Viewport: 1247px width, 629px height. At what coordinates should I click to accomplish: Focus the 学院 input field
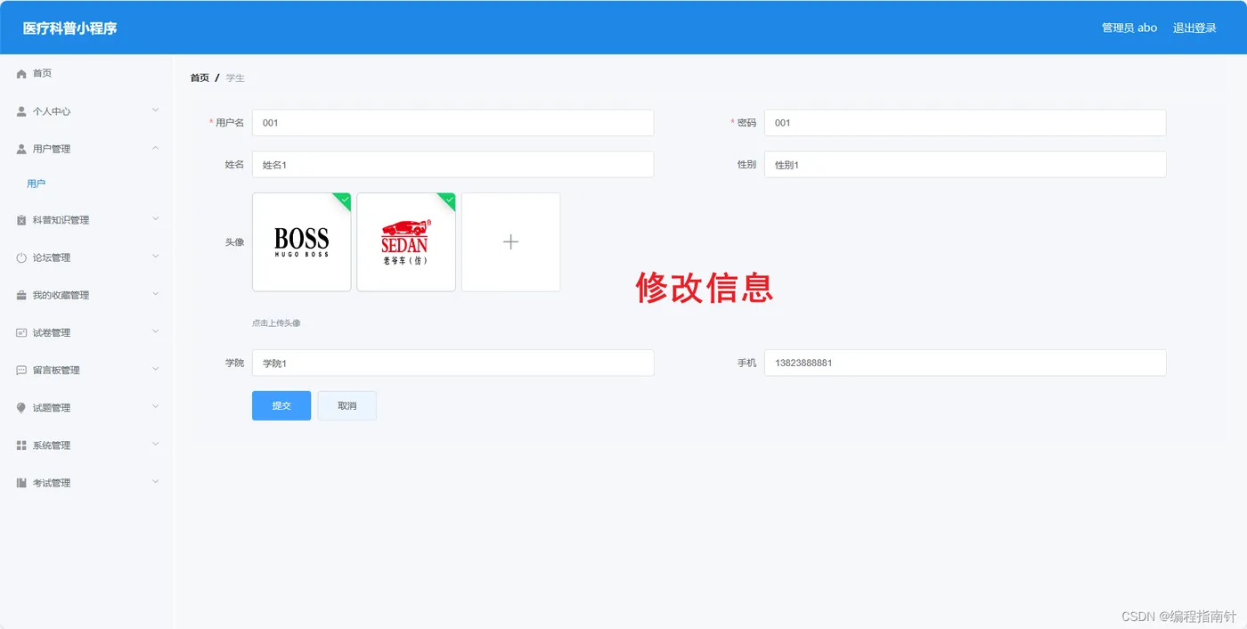(x=453, y=364)
